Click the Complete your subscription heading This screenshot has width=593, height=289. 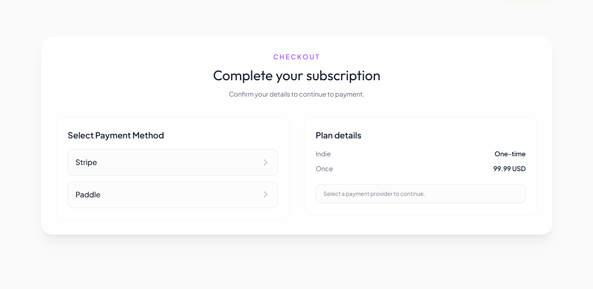tap(296, 76)
